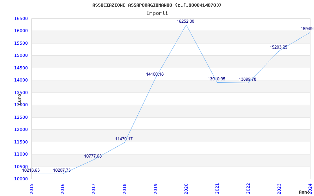Image resolution: width=314 pixels, height=196 pixels.
Task: Click the y-axis value 11000
Action: click(21, 154)
